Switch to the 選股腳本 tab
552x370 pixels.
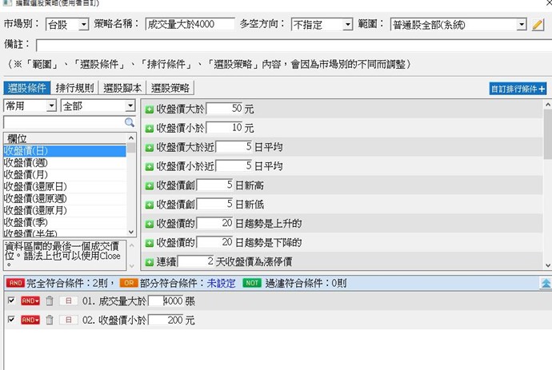[122, 88]
